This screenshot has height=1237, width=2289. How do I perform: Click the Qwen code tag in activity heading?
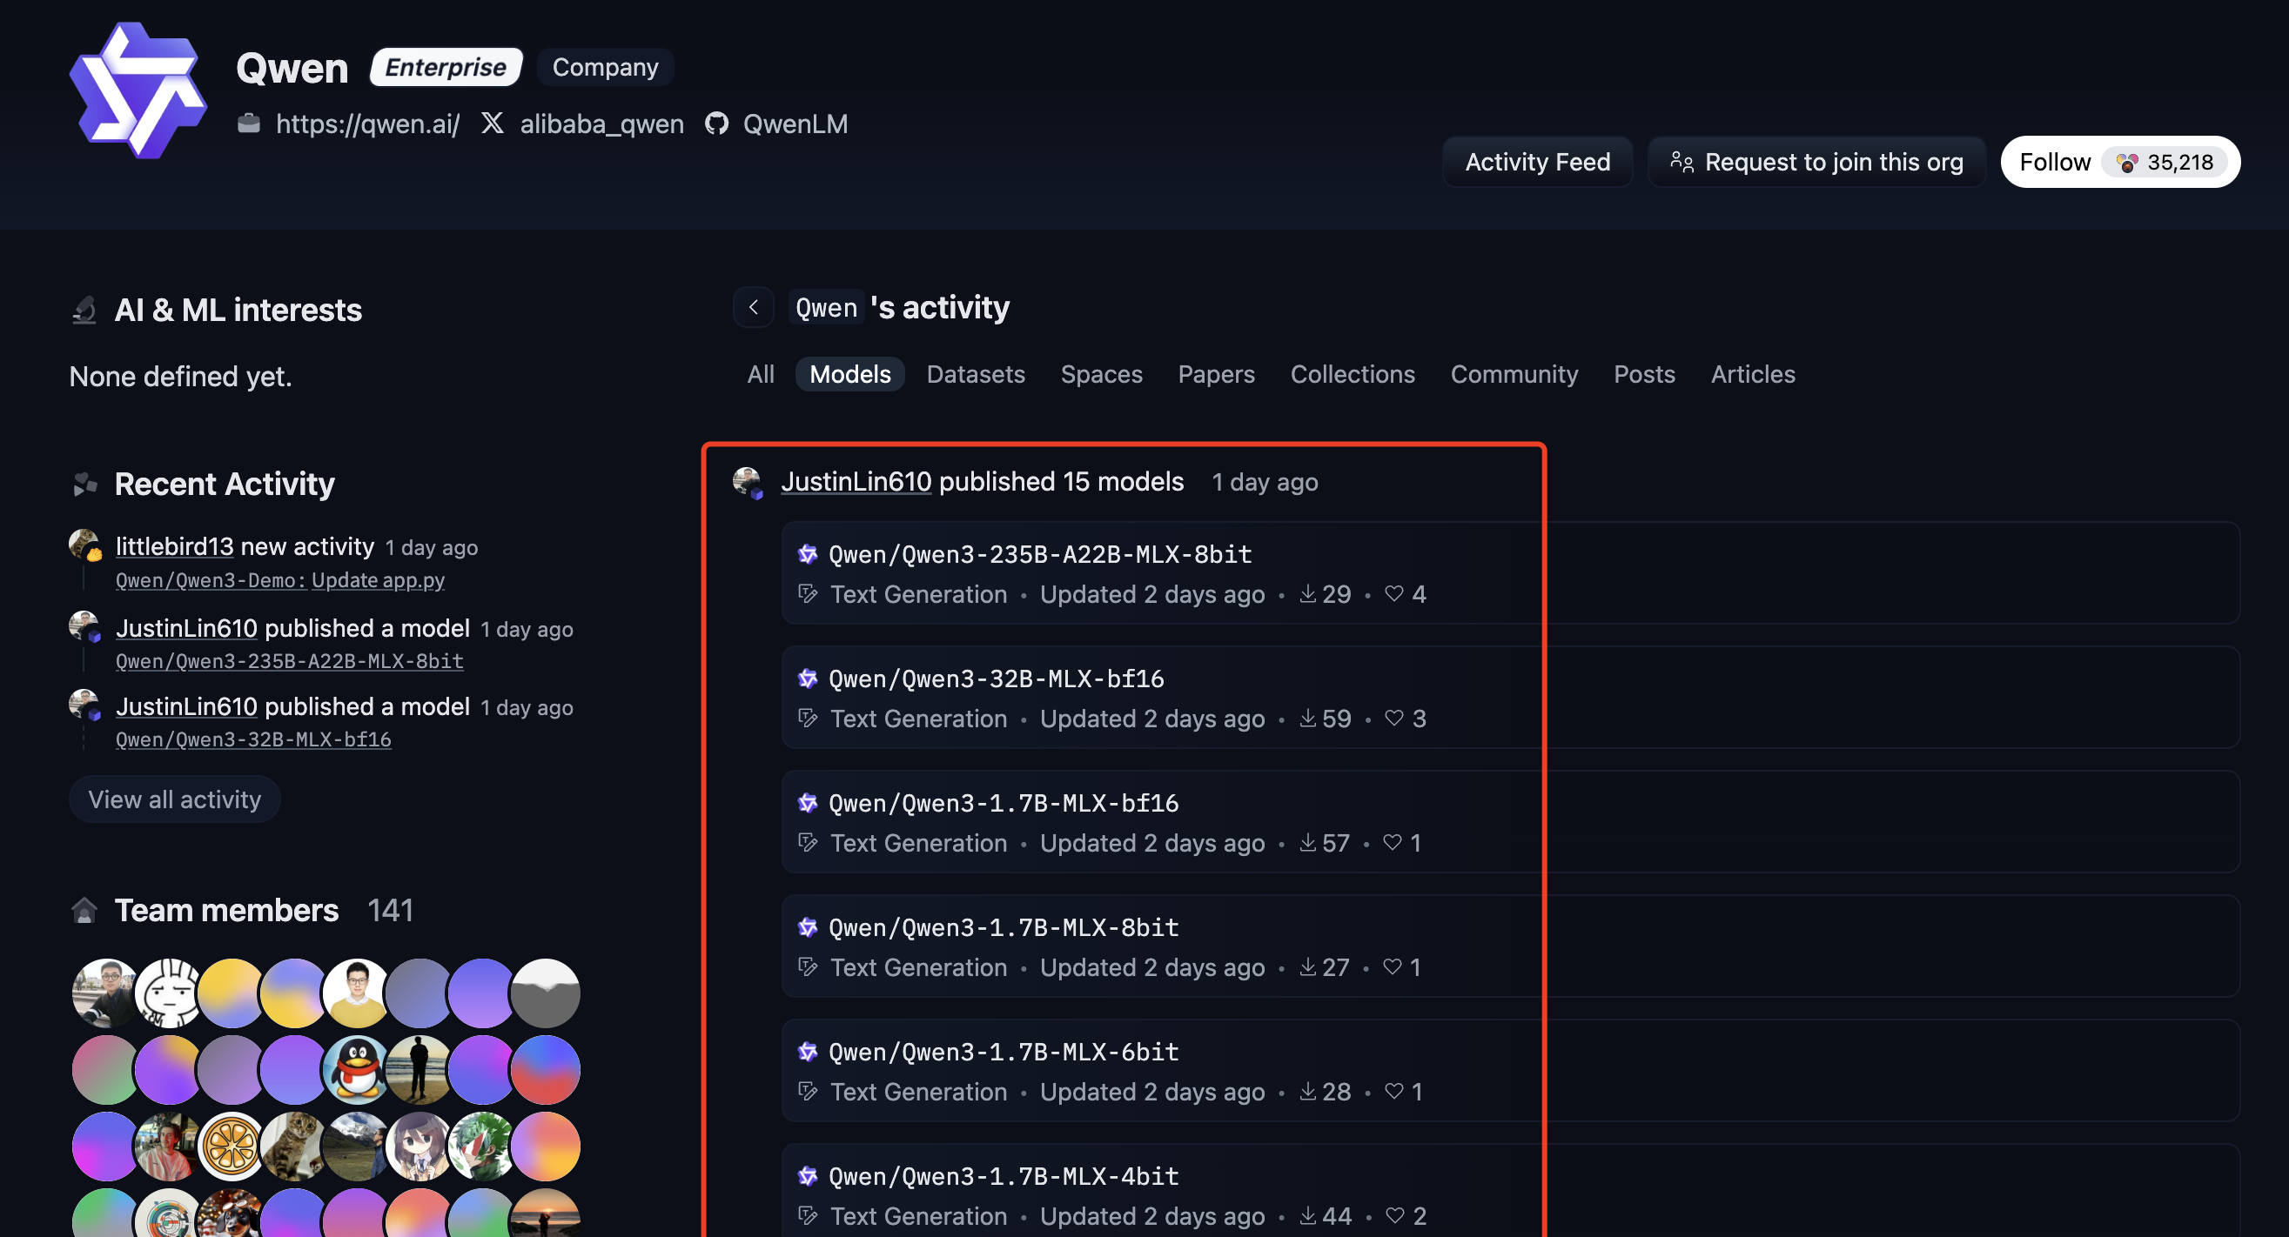coord(825,307)
